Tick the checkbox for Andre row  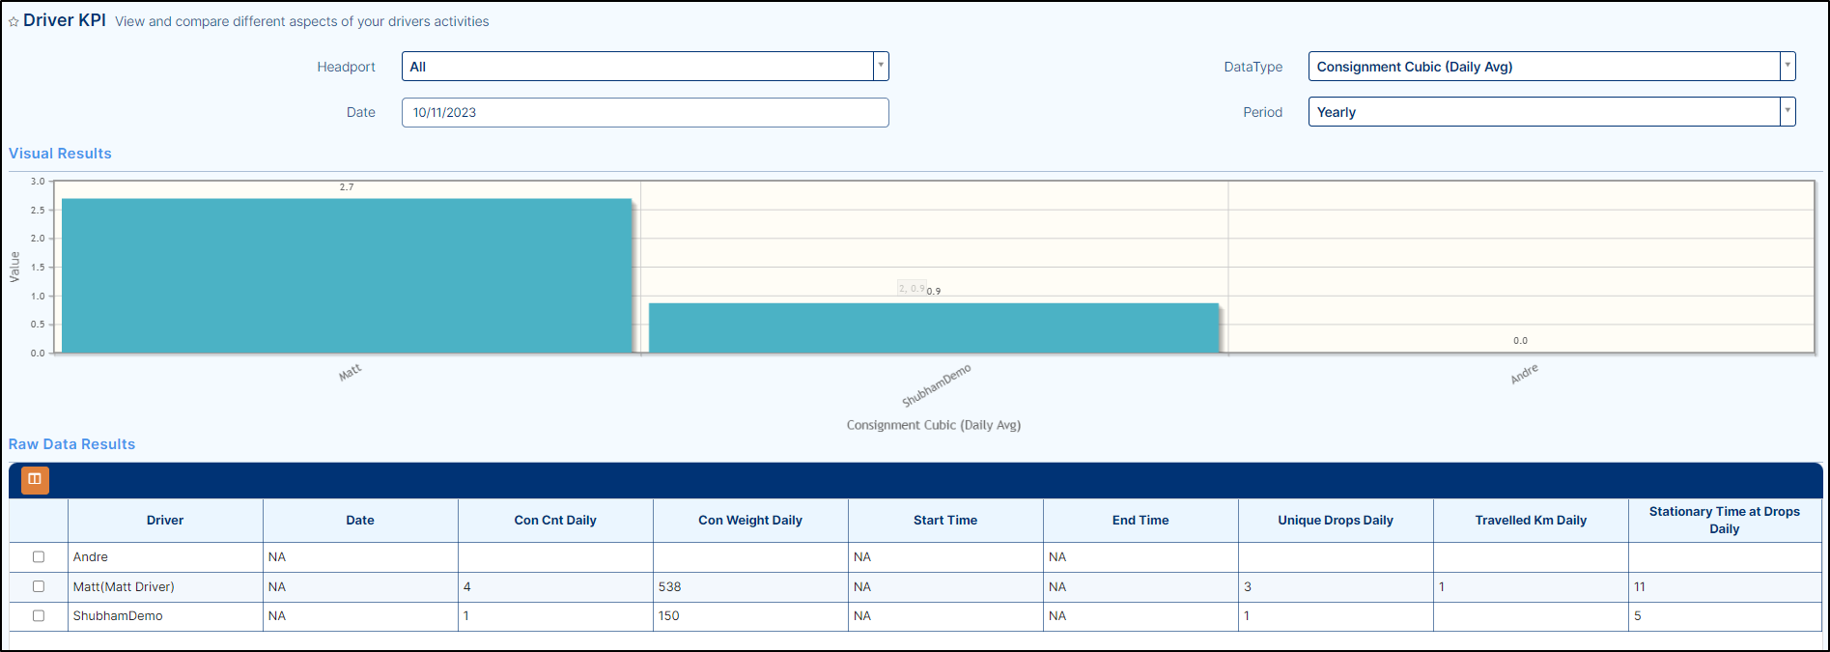pyautogui.click(x=39, y=556)
